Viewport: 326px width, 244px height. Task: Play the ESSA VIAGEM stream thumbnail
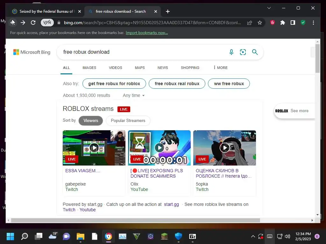coord(94,148)
